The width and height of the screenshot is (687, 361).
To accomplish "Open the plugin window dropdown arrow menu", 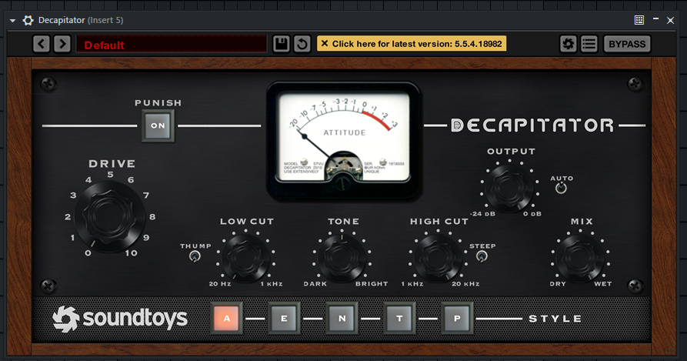I will pos(13,21).
